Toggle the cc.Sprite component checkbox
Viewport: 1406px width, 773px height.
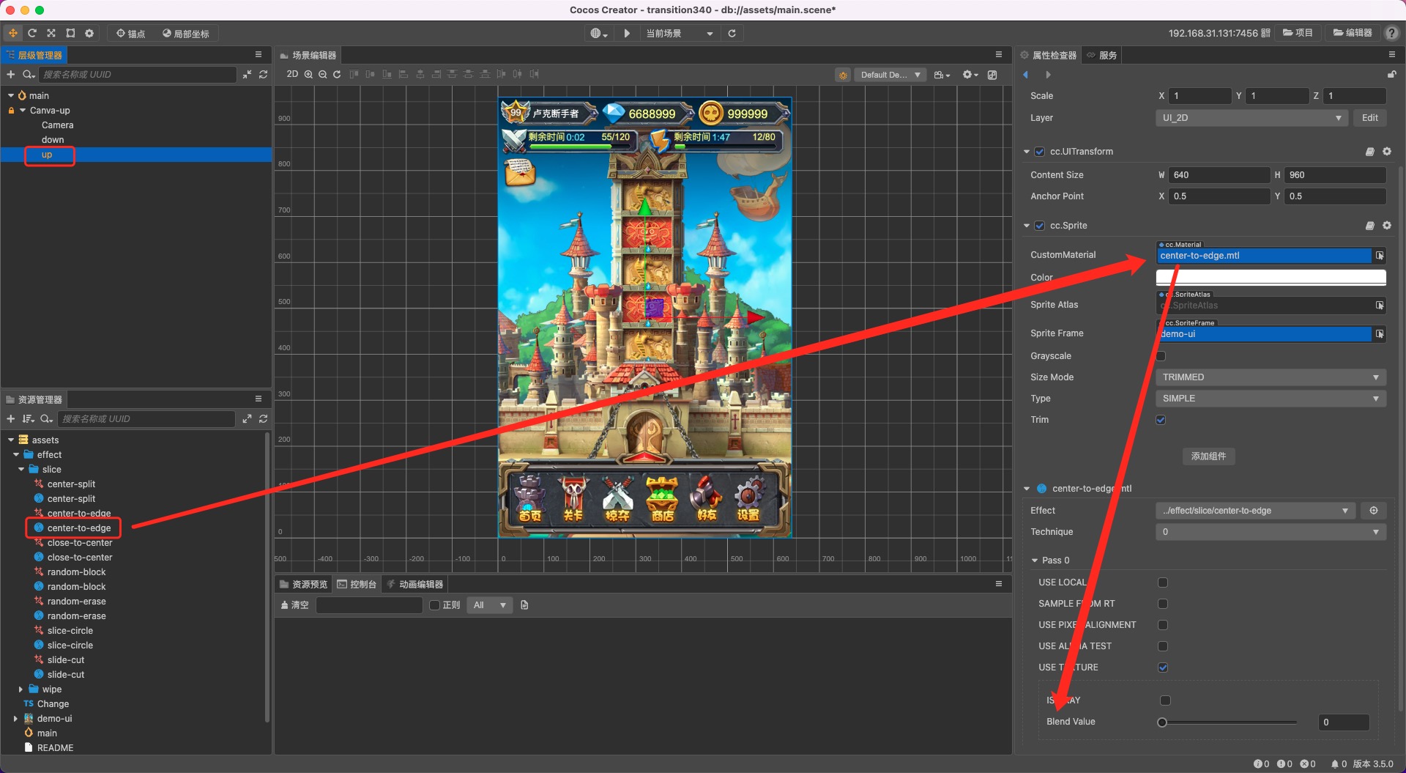(x=1039, y=226)
